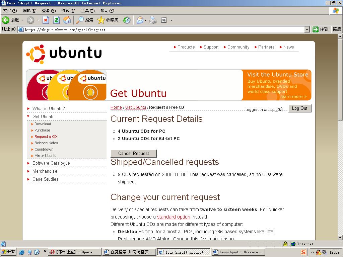
Task: Open the History clock icon
Action: point(126,20)
